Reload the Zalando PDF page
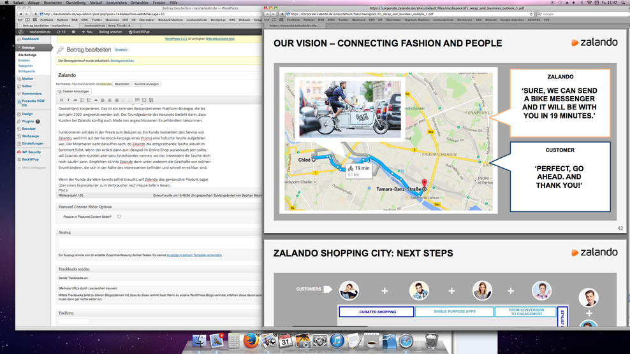This screenshot has height=354, width=630. click(531, 14)
